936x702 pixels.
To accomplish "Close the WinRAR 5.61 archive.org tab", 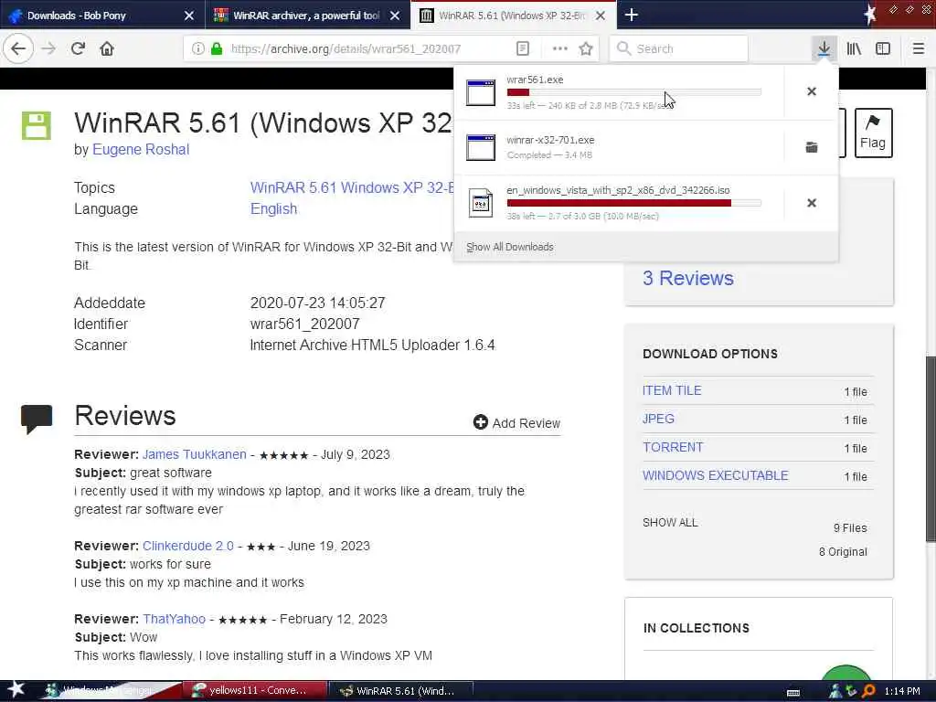I will coord(601,16).
